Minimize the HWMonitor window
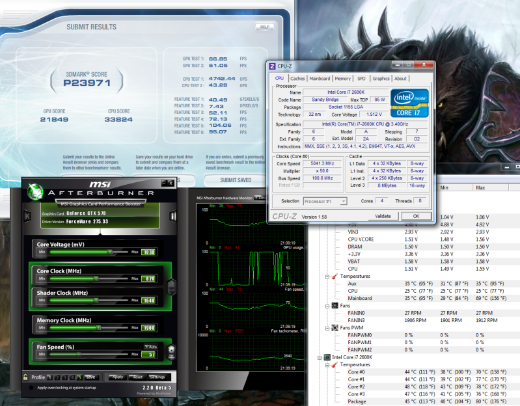Viewport: 520px width, 406px height. [x=507, y=167]
